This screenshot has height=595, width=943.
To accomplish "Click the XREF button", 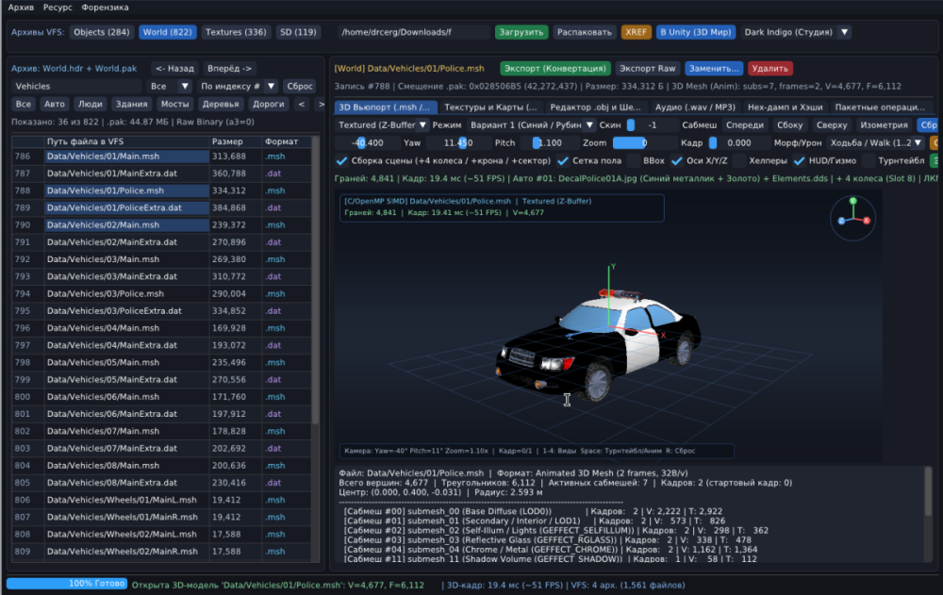I will coord(636,32).
